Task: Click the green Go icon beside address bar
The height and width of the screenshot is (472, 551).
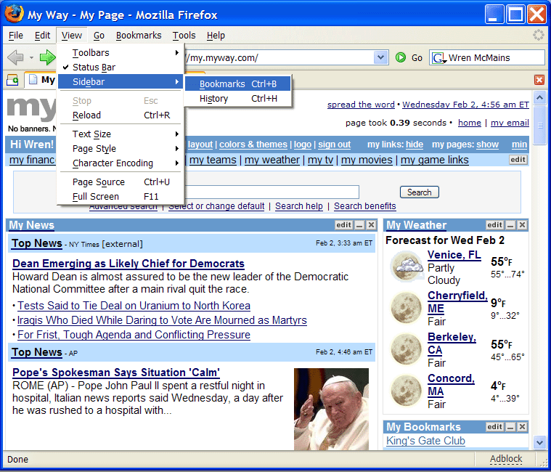Action: coord(401,57)
